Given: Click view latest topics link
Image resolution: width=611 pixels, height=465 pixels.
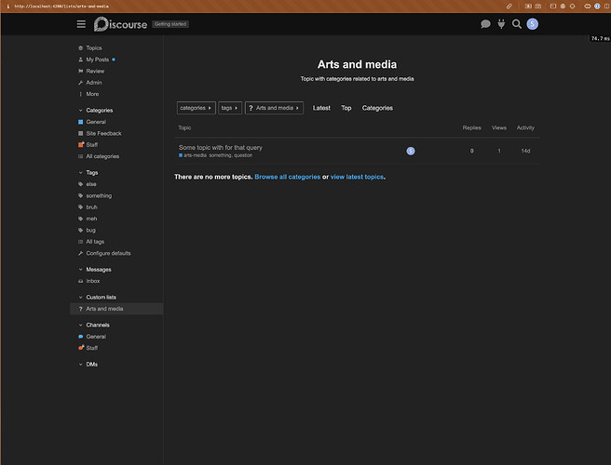Looking at the screenshot, I should (x=357, y=177).
